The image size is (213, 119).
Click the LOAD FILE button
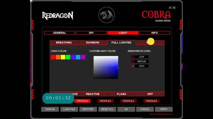[69, 109]
